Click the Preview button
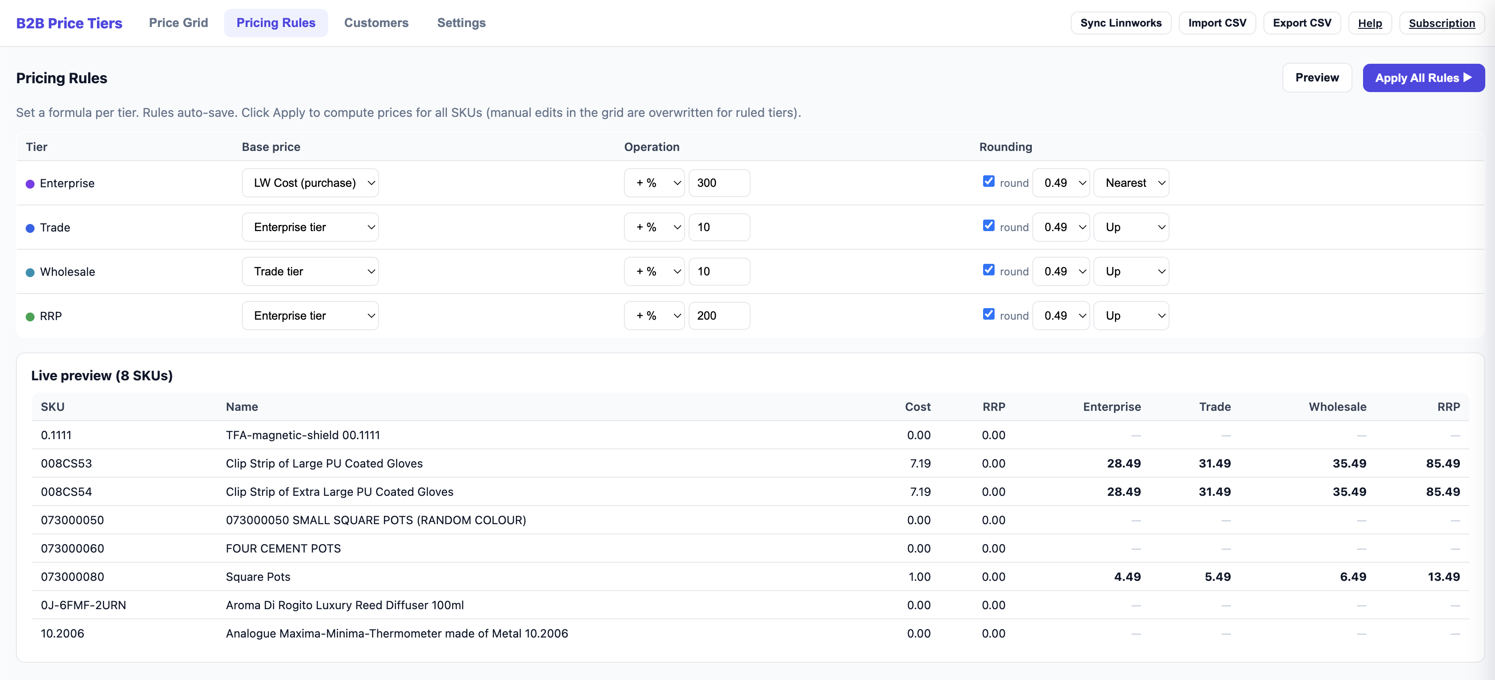1495x680 pixels. pyautogui.click(x=1317, y=78)
